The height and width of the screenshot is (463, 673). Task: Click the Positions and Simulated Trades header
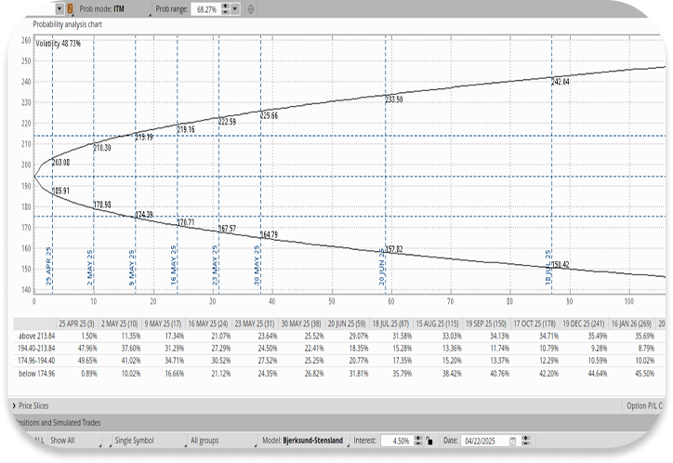[x=65, y=421]
